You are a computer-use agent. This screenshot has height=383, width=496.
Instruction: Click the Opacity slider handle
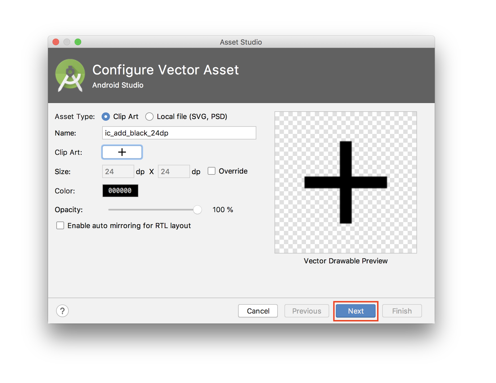tap(197, 210)
